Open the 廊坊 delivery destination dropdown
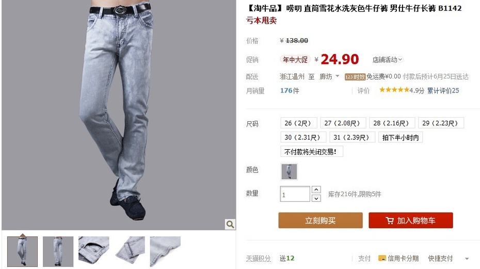Screen dimensions: 480x269 click(329, 76)
